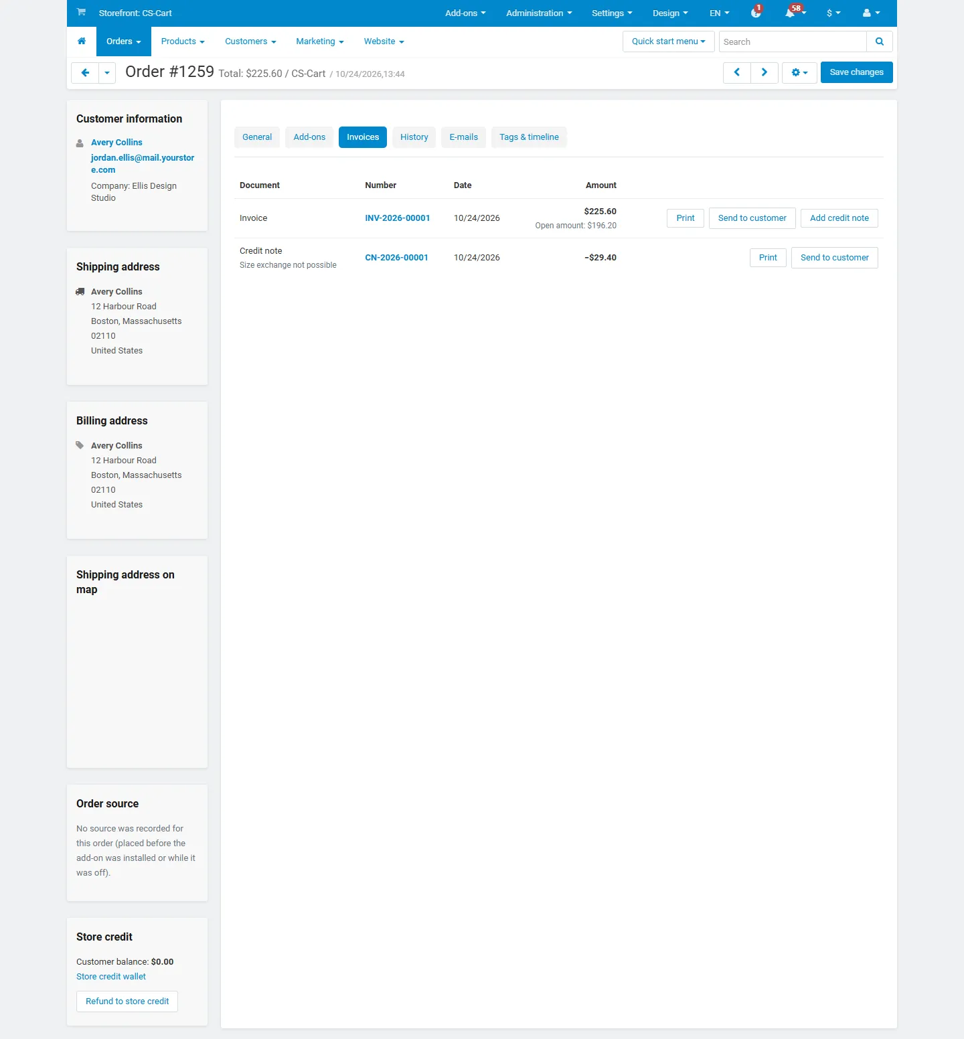
Task: Change language via EN selector
Action: (720, 13)
